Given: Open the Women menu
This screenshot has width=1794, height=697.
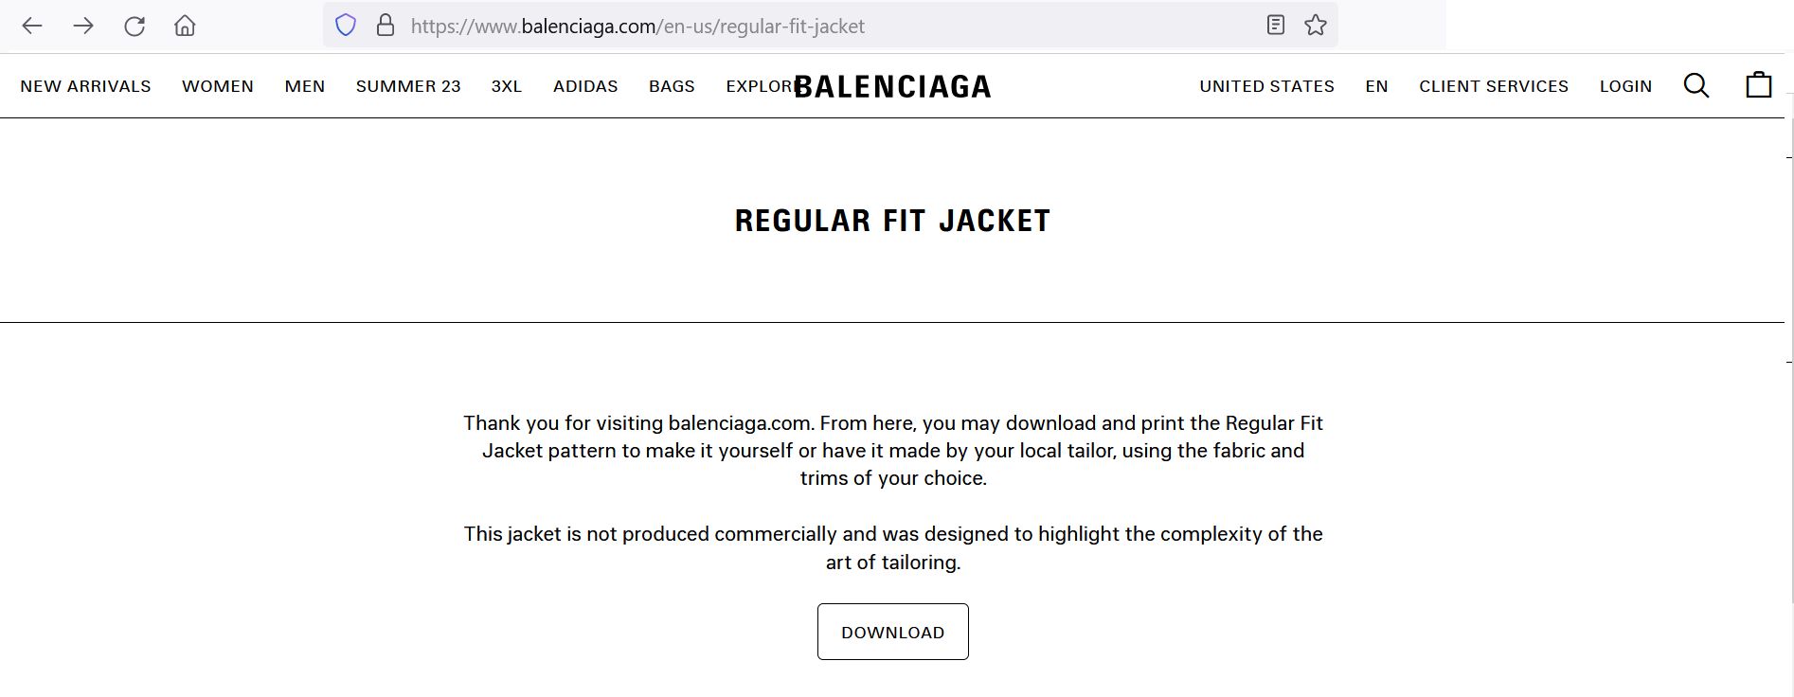Looking at the screenshot, I should point(218,86).
